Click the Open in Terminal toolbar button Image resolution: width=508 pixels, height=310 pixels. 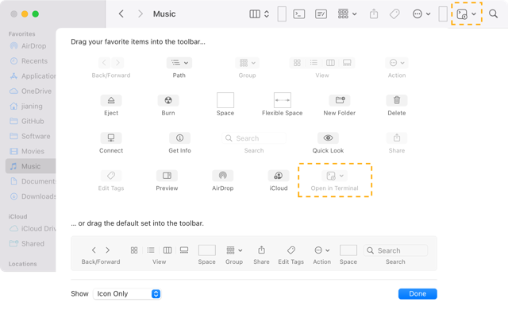[x=466, y=14]
